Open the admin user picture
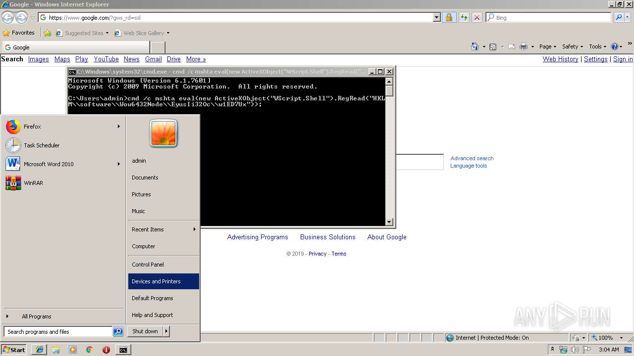The width and height of the screenshot is (634, 356). pos(163,133)
